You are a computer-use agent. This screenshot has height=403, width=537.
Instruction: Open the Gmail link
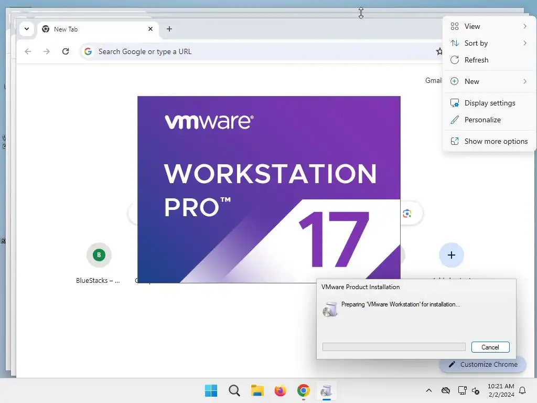pyautogui.click(x=433, y=80)
